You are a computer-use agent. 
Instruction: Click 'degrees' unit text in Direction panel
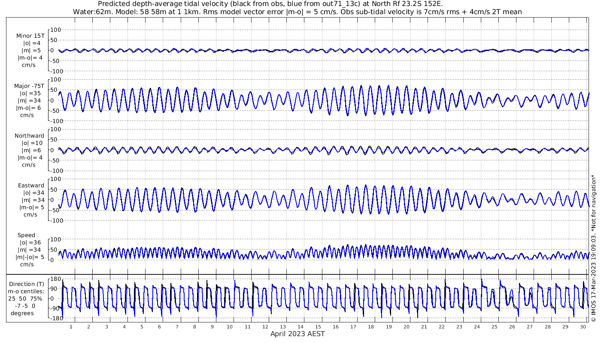pos(22,313)
